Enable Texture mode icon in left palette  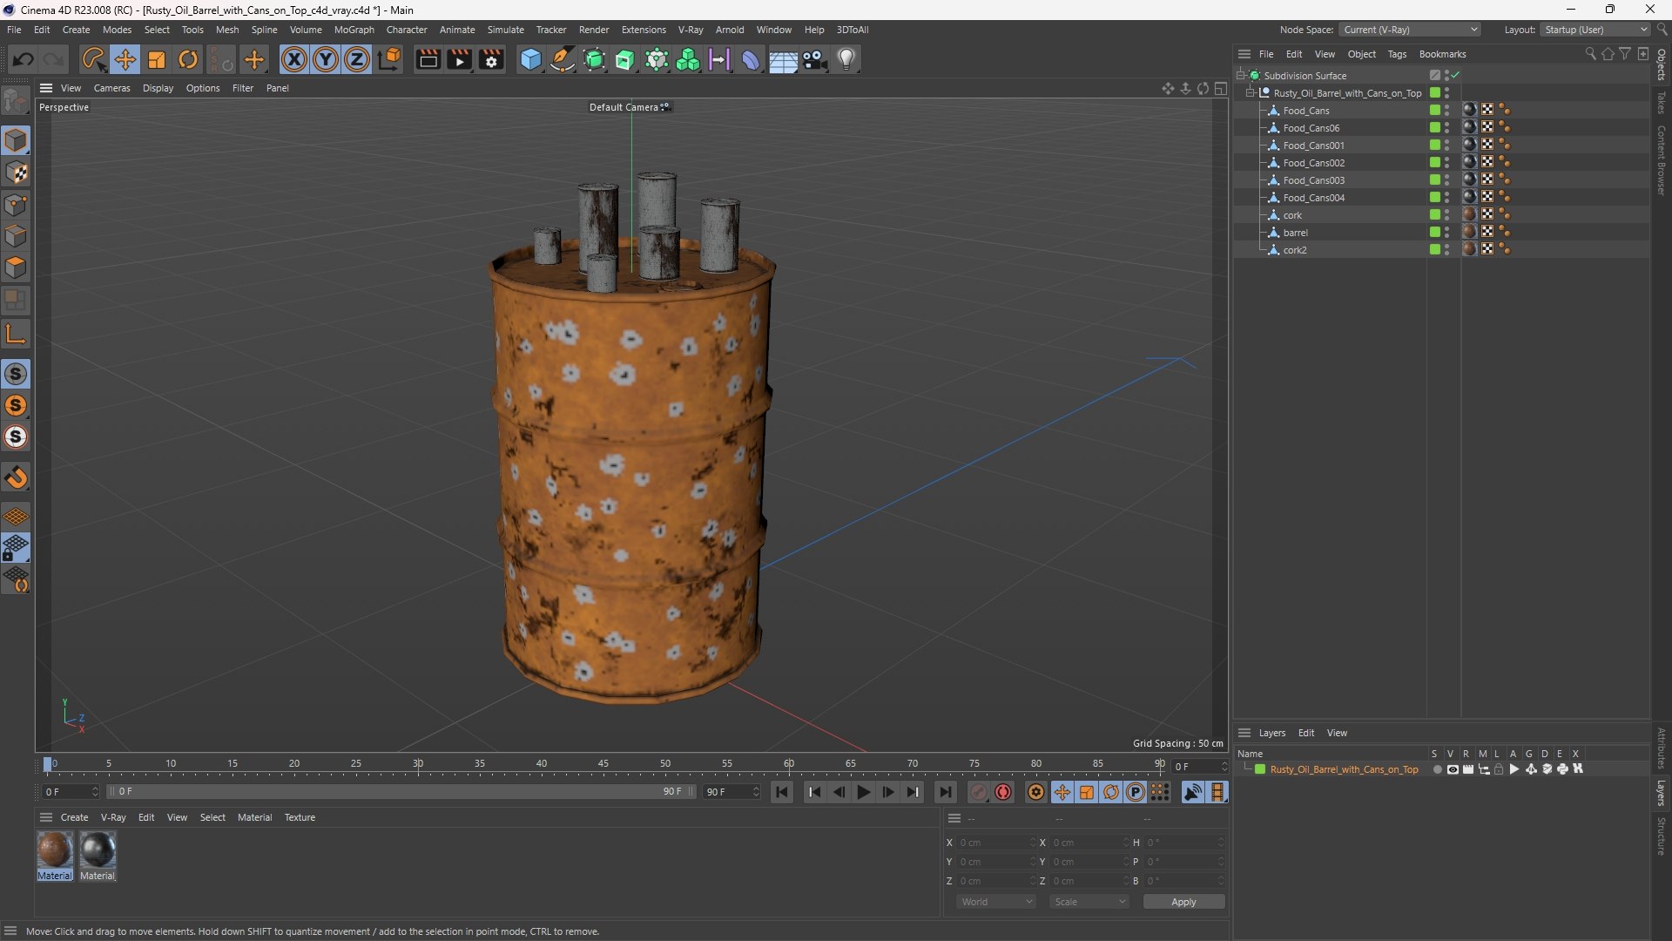point(16,173)
